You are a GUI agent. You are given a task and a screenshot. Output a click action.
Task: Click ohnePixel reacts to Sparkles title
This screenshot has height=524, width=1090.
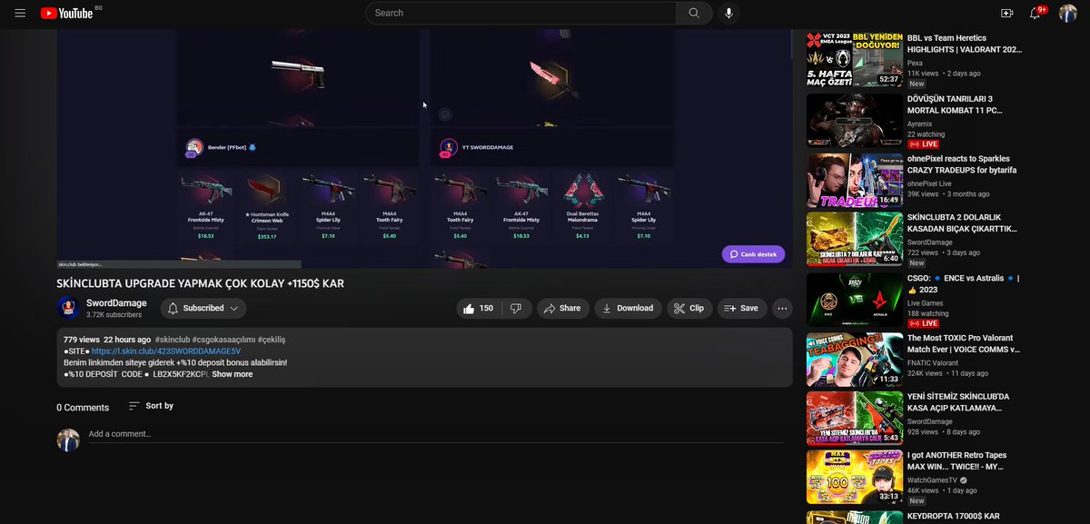point(962,164)
